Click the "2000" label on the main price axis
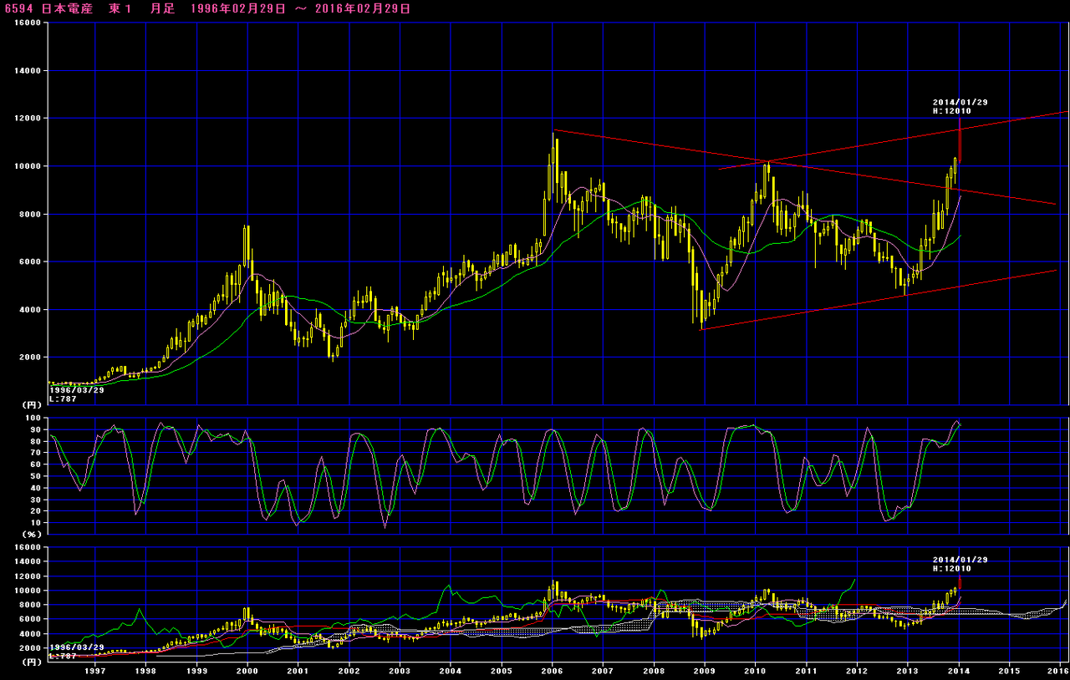 click(x=31, y=358)
